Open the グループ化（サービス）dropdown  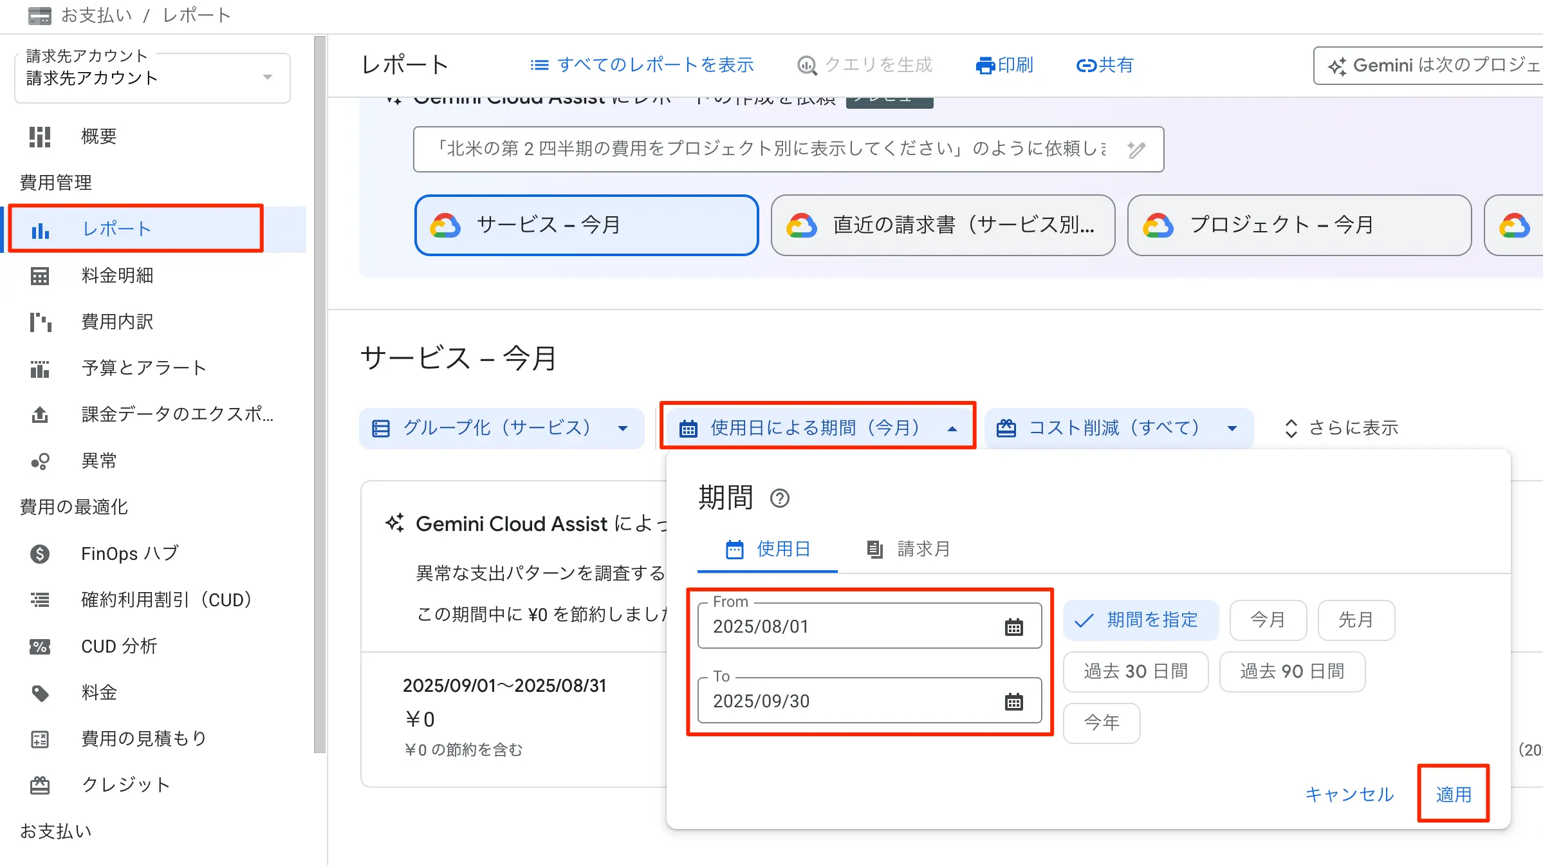click(501, 428)
